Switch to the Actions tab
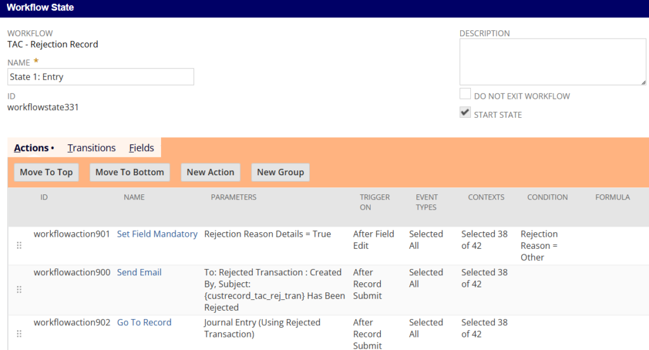Image resolution: width=649 pixels, height=350 pixels. click(x=34, y=148)
